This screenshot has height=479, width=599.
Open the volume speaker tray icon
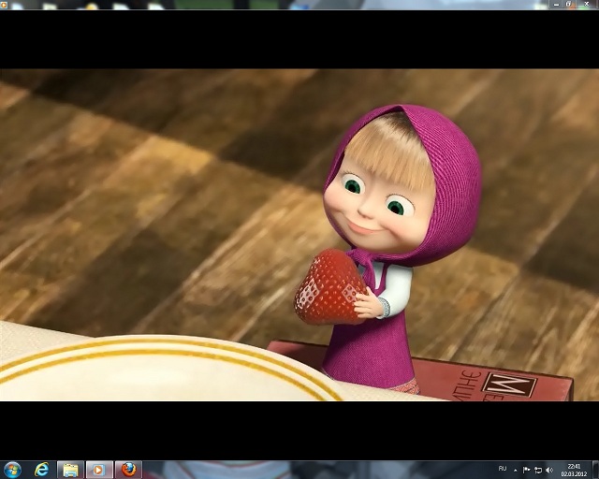click(x=549, y=470)
